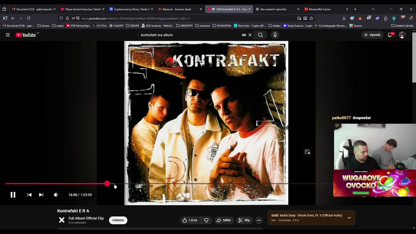The image size is (416, 234).
Task: Open the Domov bookmark
Action: tap(356, 26)
